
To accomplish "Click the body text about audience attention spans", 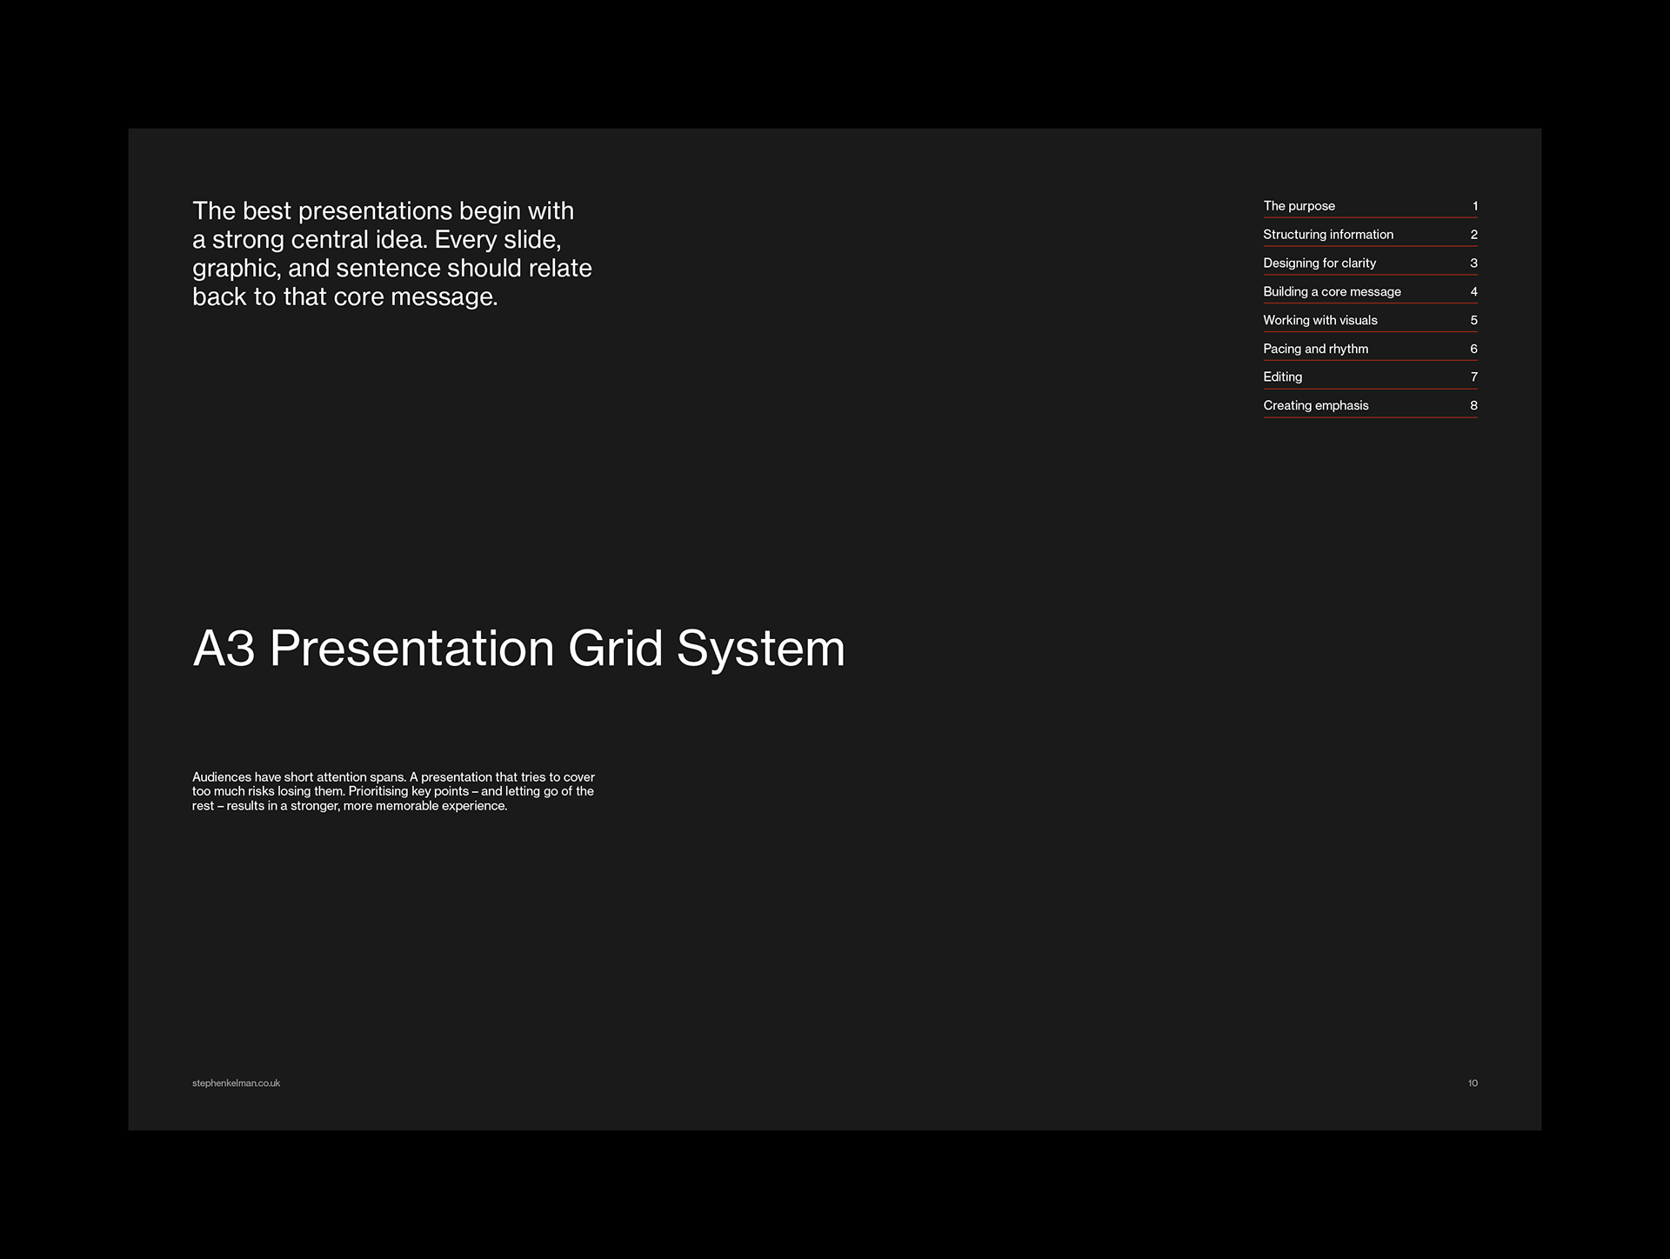I will tap(393, 791).
